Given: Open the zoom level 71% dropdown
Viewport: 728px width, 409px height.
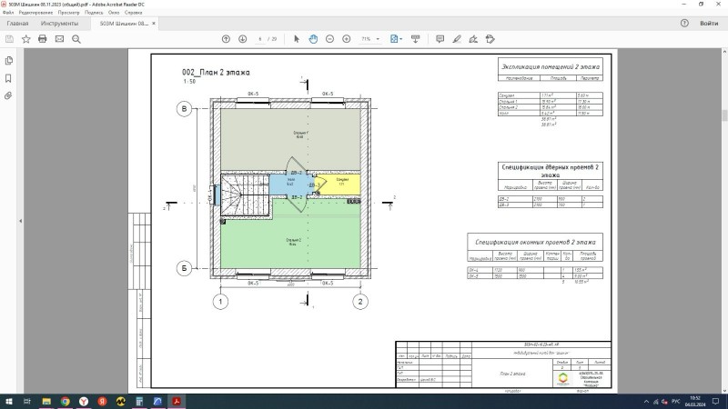Looking at the screenshot, I should 370,39.
